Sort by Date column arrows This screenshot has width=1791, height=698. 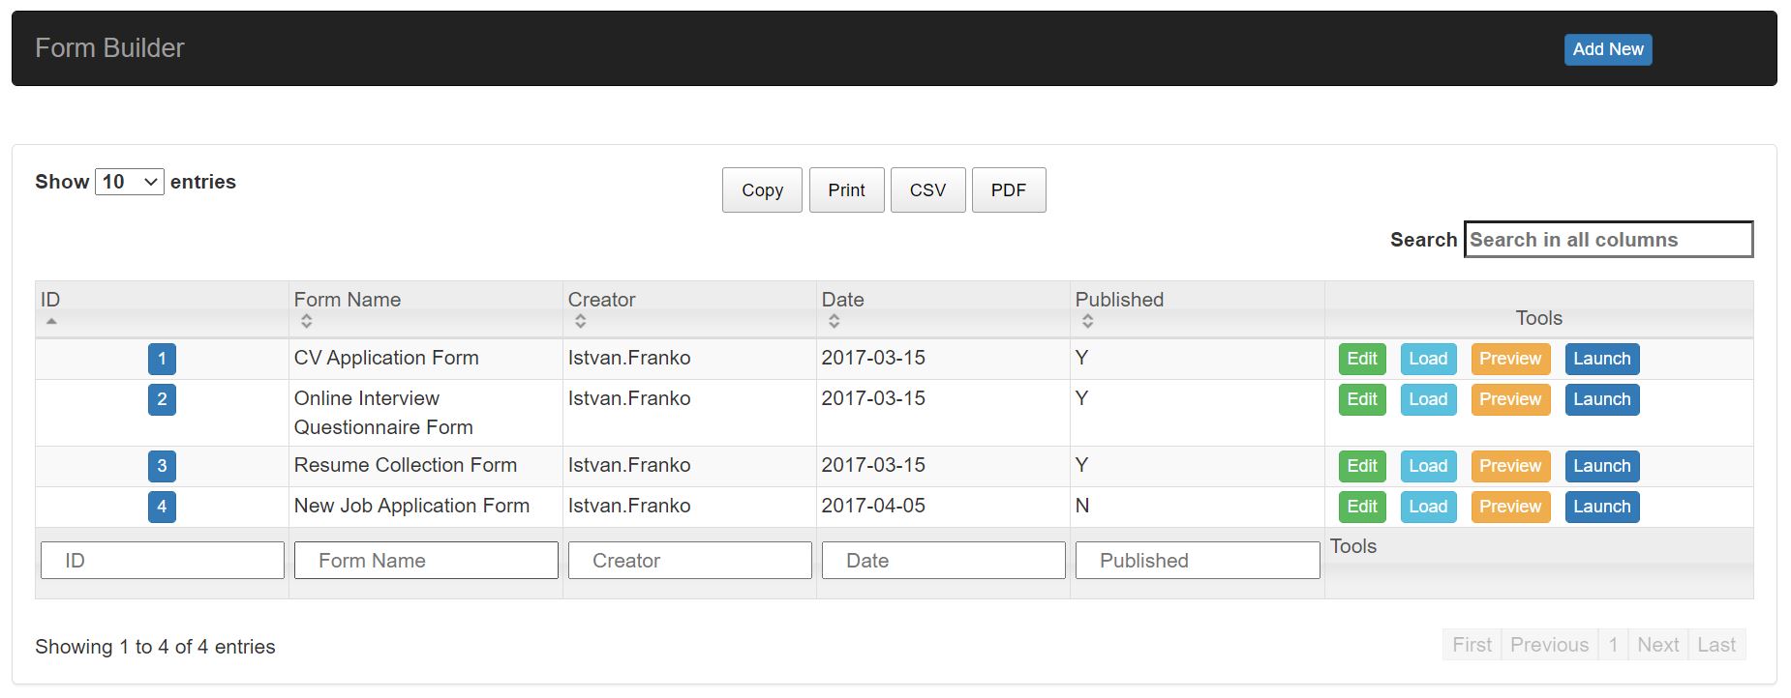point(834,321)
